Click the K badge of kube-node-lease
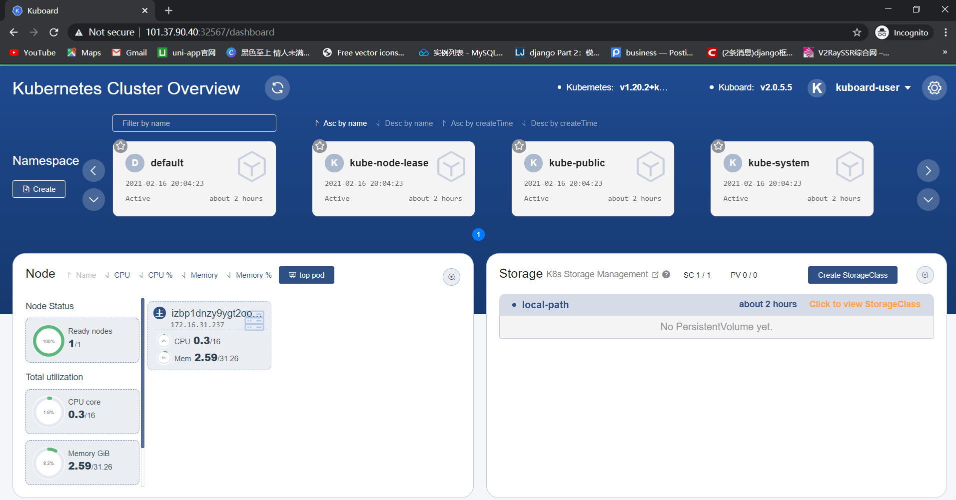The width and height of the screenshot is (956, 500). (x=334, y=163)
